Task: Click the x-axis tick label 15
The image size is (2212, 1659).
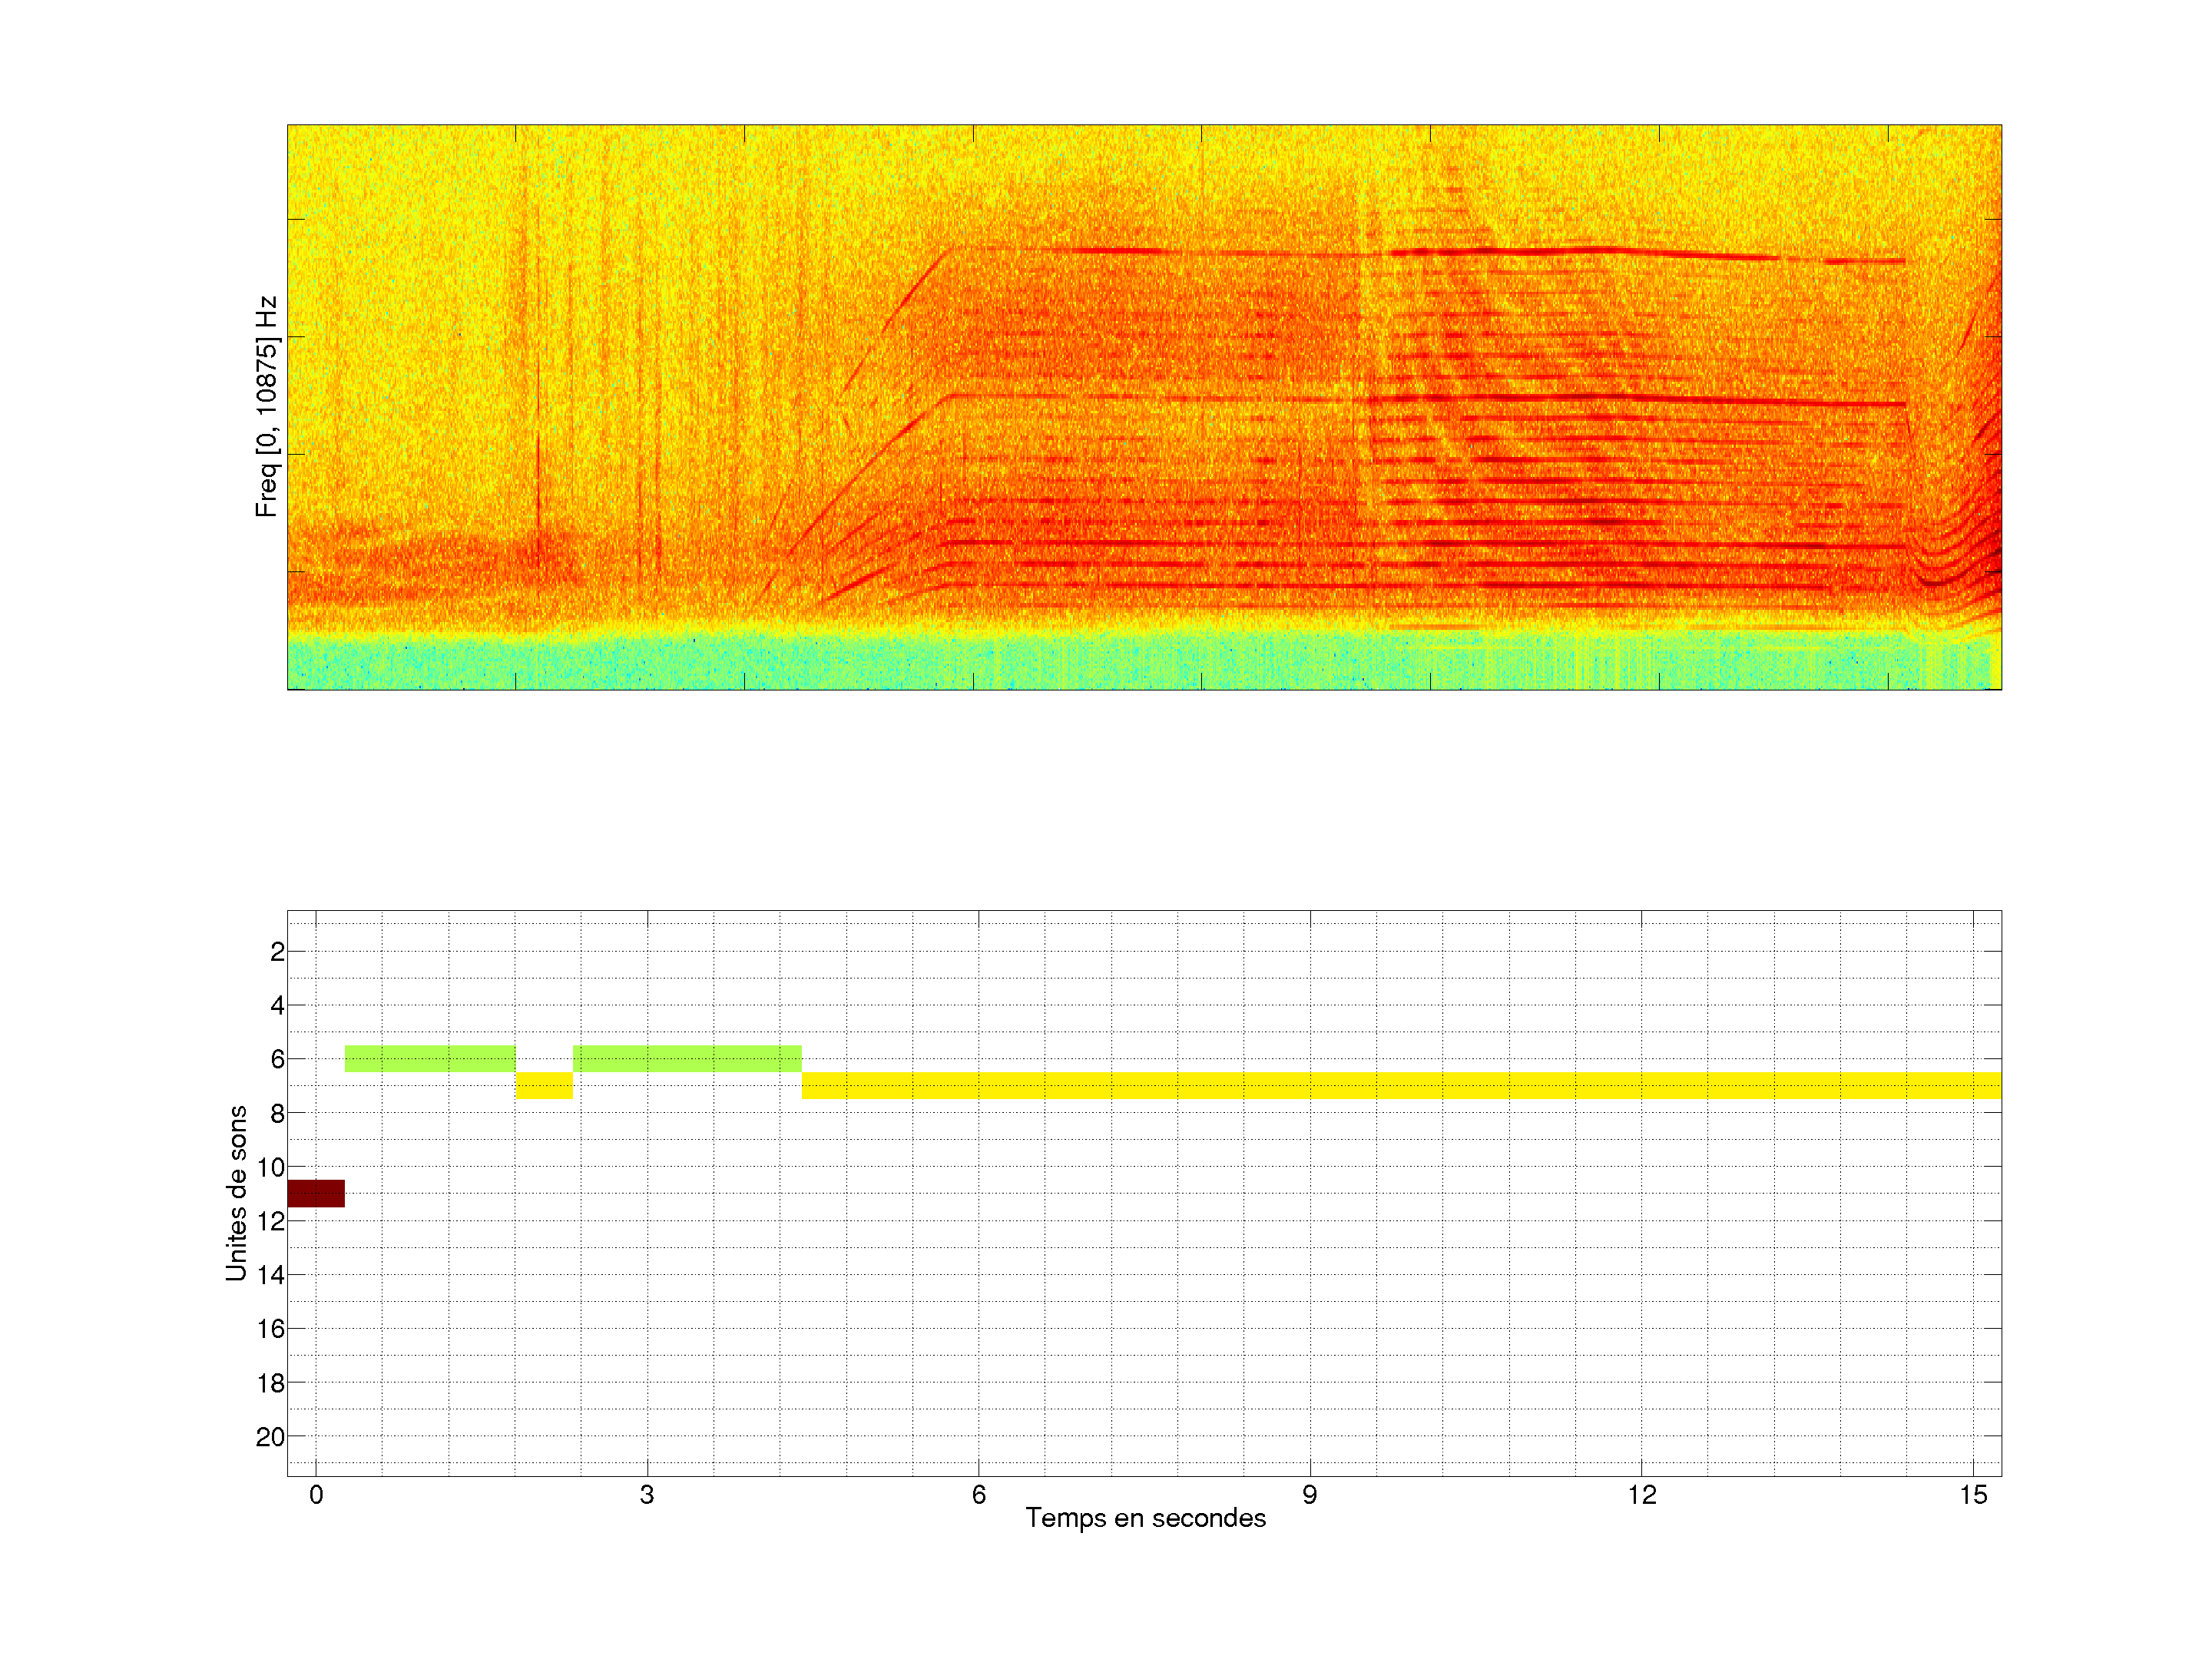Action: (x=1973, y=1495)
